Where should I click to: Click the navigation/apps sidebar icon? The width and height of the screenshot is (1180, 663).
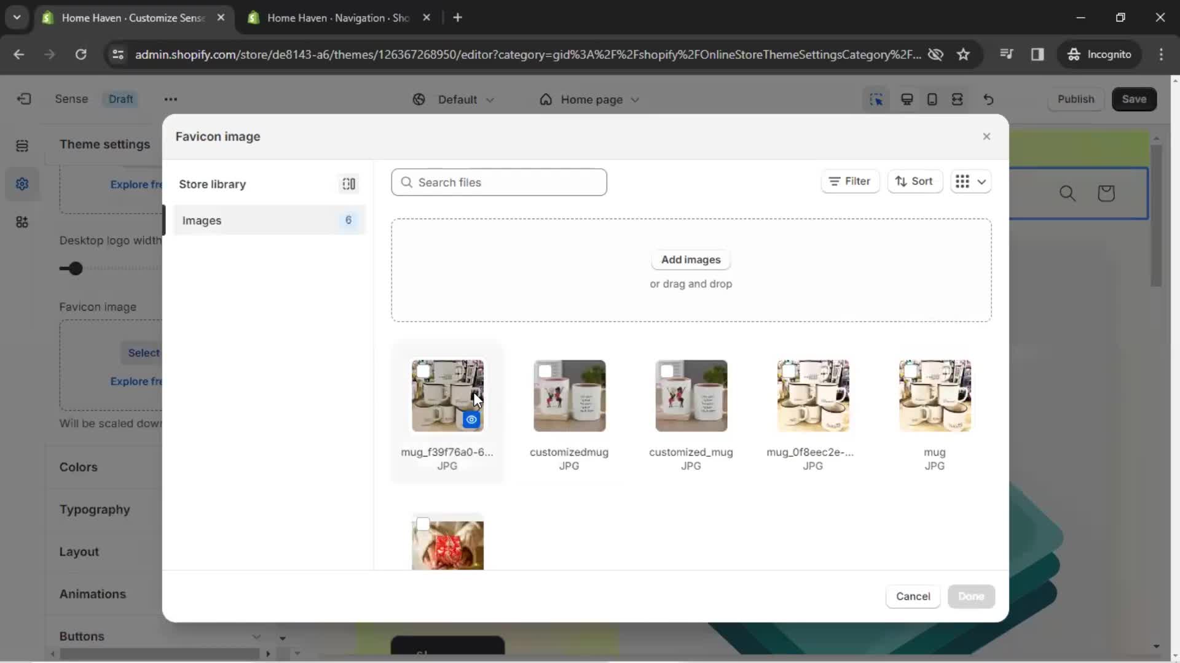[22, 222]
